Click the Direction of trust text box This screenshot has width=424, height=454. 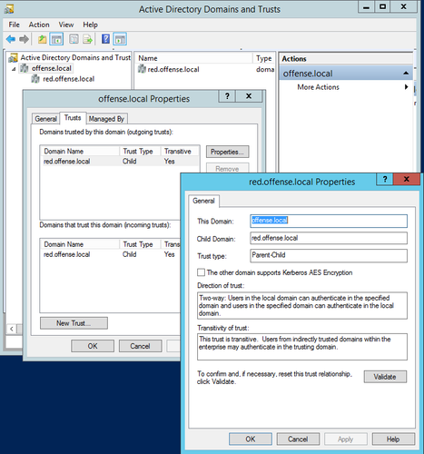(302, 306)
